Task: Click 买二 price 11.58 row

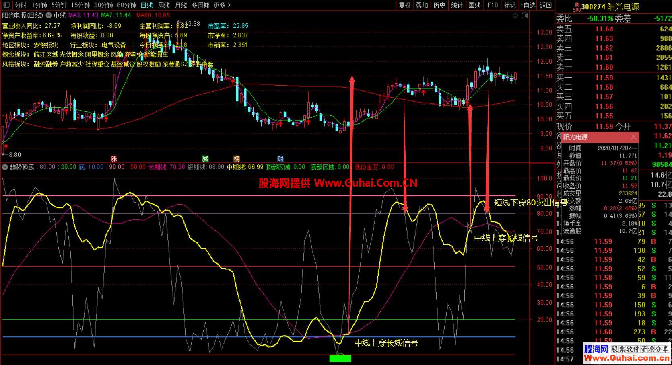Action: tap(614, 87)
